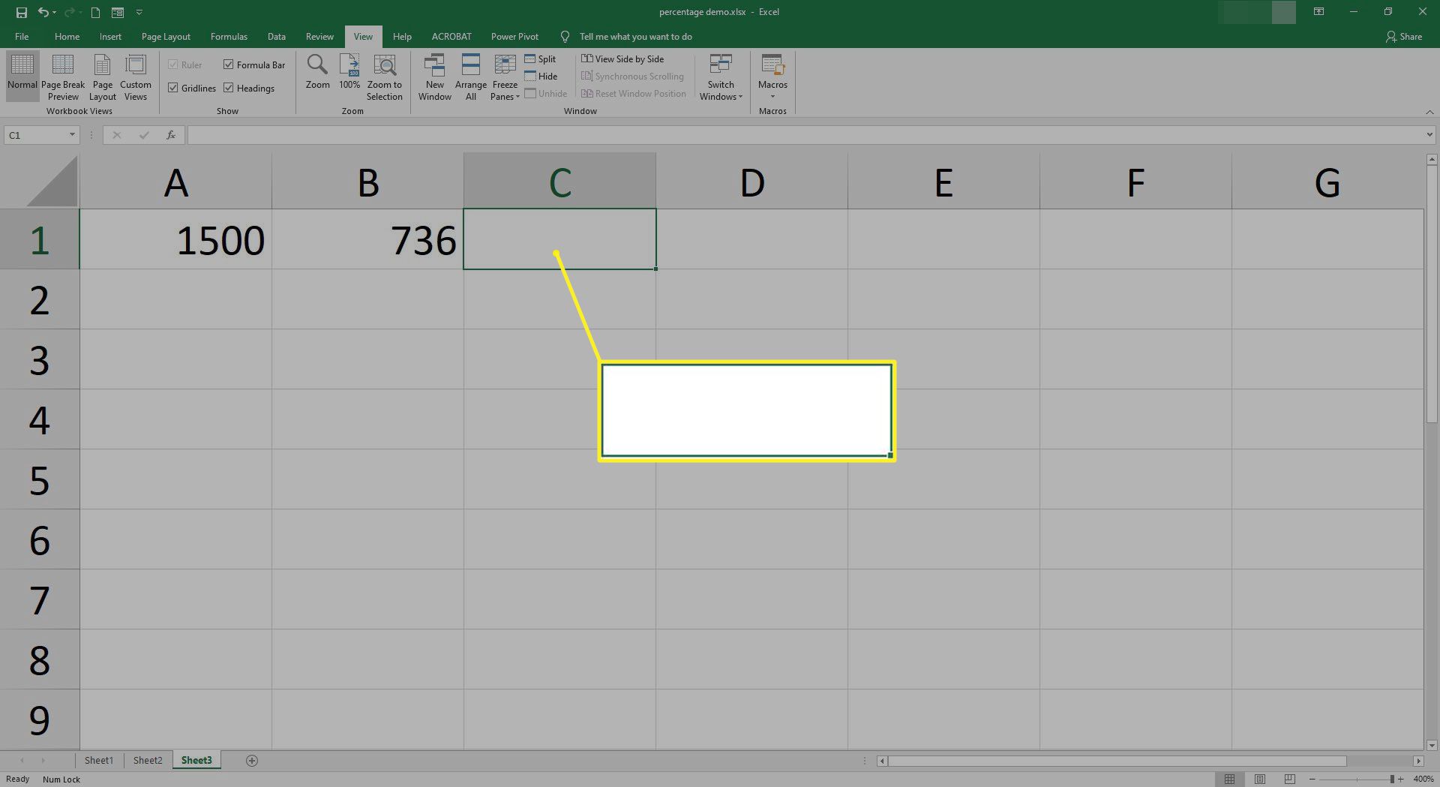Switch to Page Break Preview
1440x787 pixels.
pyautogui.click(x=63, y=77)
